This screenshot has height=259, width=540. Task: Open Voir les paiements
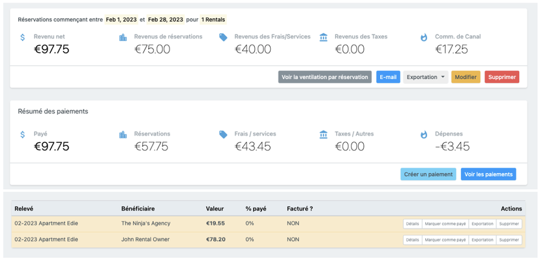pyautogui.click(x=488, y=174)
